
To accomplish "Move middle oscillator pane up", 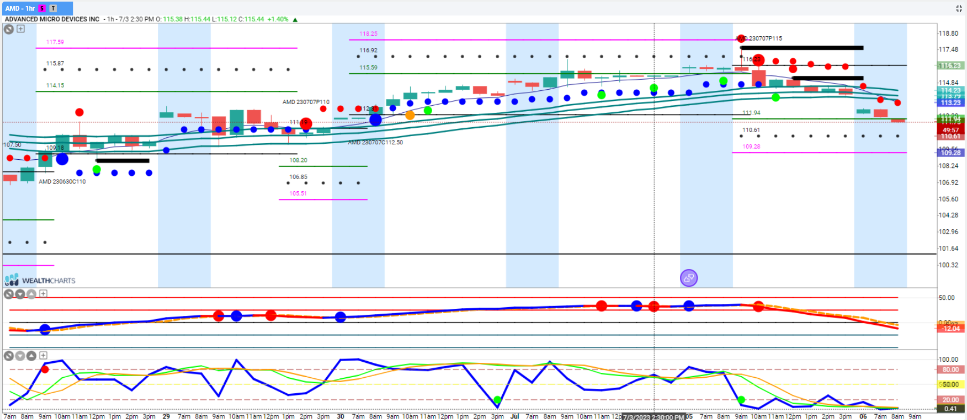I will (32, 294).
